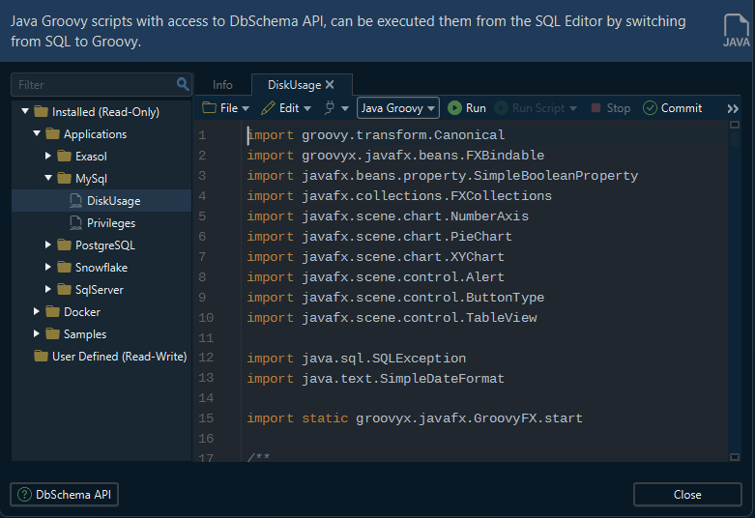Expand the Docker folder arrow
The image size is (755, 518).
click(x=36, y=311)
